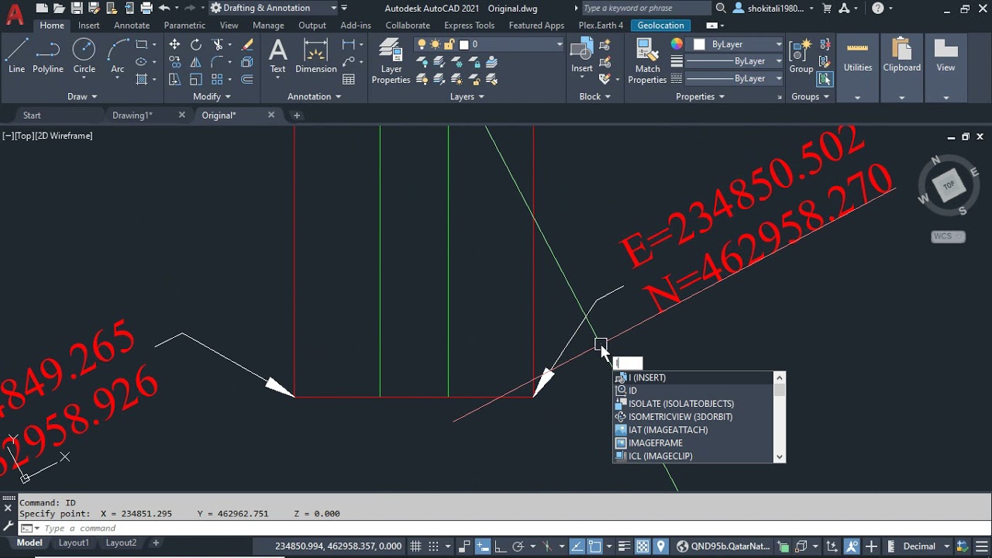
Task: Click the Erase tool icon
Action: 247,45
